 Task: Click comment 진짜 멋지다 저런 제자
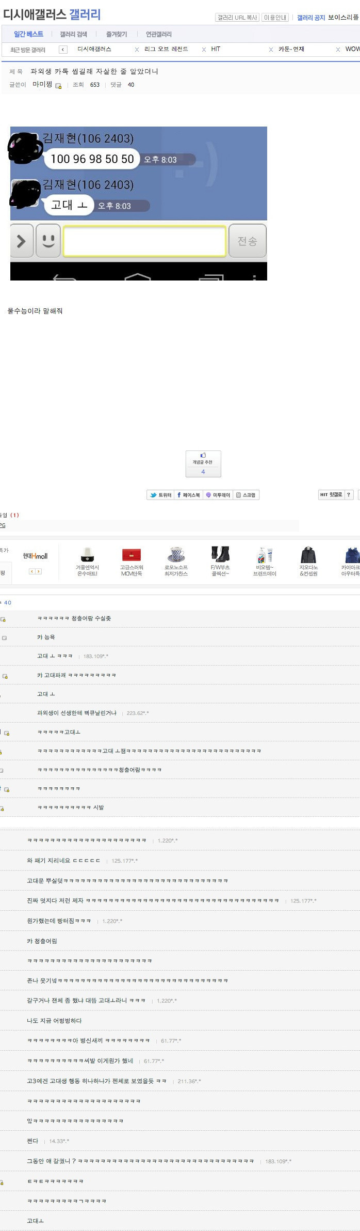pyautogui.click(x=153, y=901)
